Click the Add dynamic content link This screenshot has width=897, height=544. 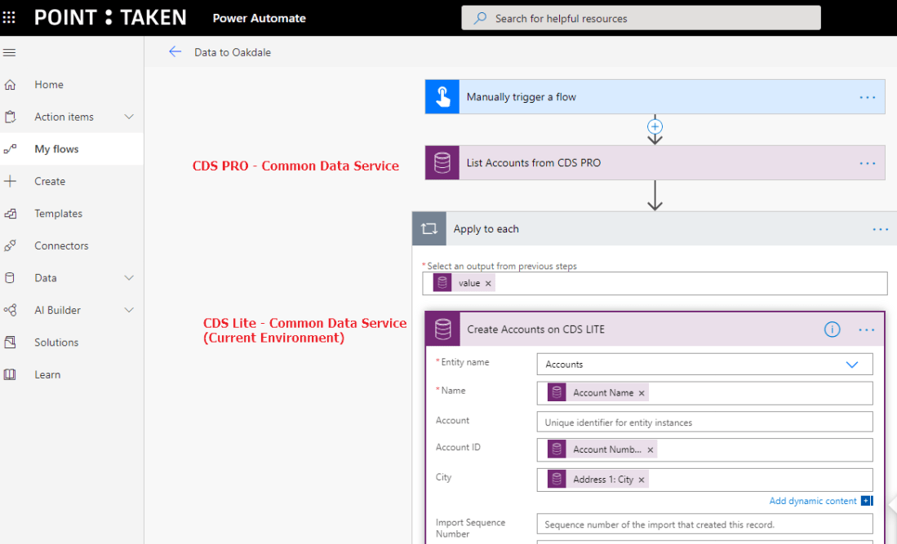click(x=813, y=501)
